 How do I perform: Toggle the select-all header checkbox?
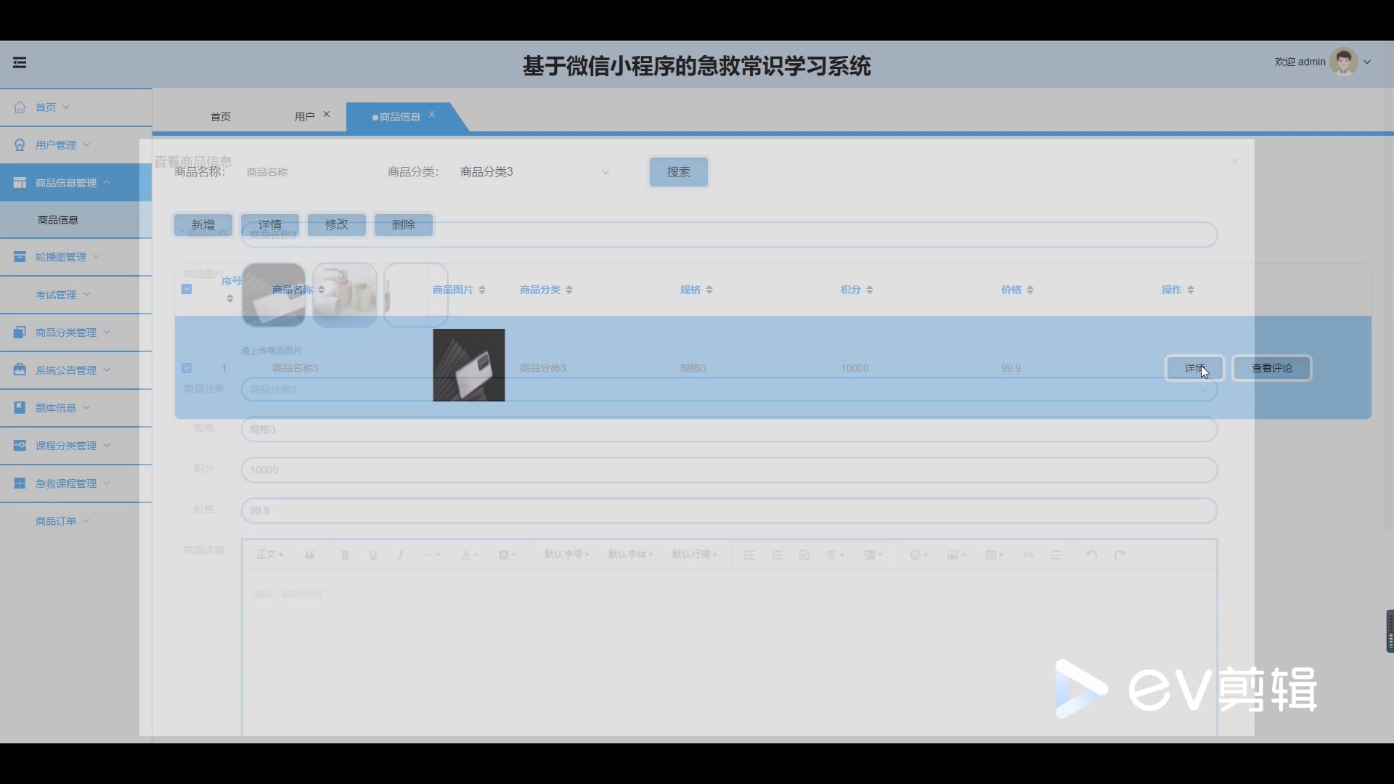pyautogui.click(x=187, y=289)
